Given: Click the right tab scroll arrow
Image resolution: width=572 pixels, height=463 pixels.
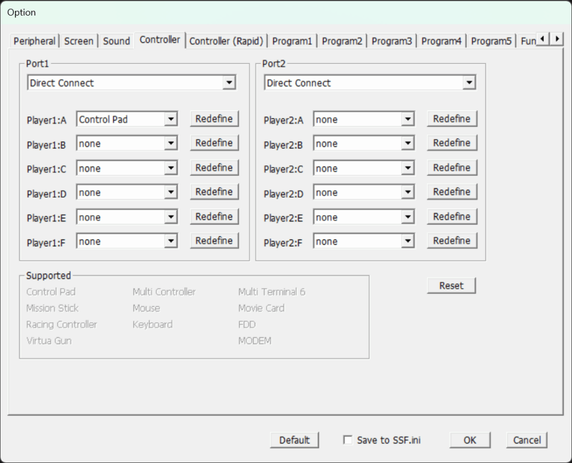Looking at the screenshot, I should tap(556, 39).
